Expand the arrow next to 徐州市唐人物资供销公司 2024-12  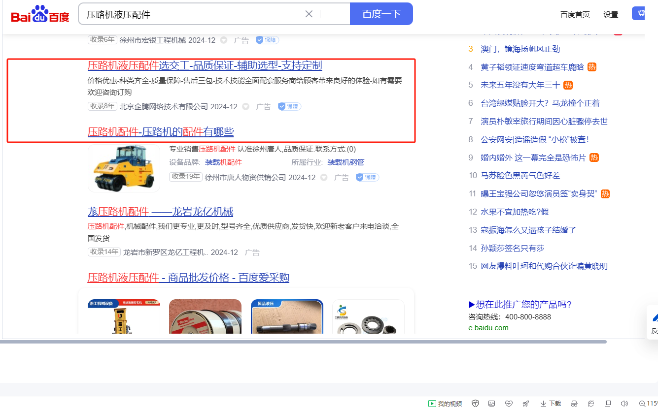[x=324, y=178]
